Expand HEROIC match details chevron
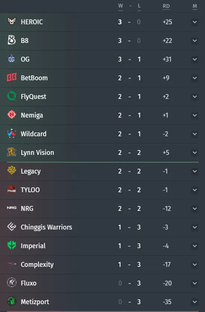Image resolution: width=205 pixels, height=312 pixels. pyautogui.click(x=195, y=22)
